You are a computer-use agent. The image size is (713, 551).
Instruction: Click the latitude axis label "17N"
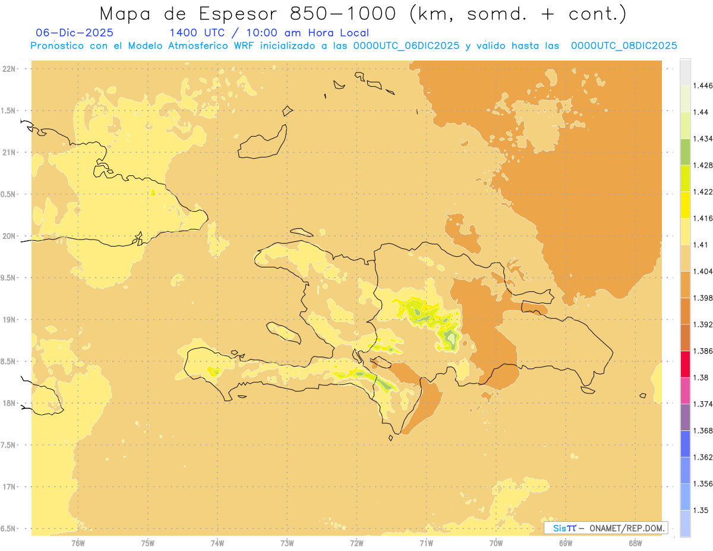coord(9,487)
